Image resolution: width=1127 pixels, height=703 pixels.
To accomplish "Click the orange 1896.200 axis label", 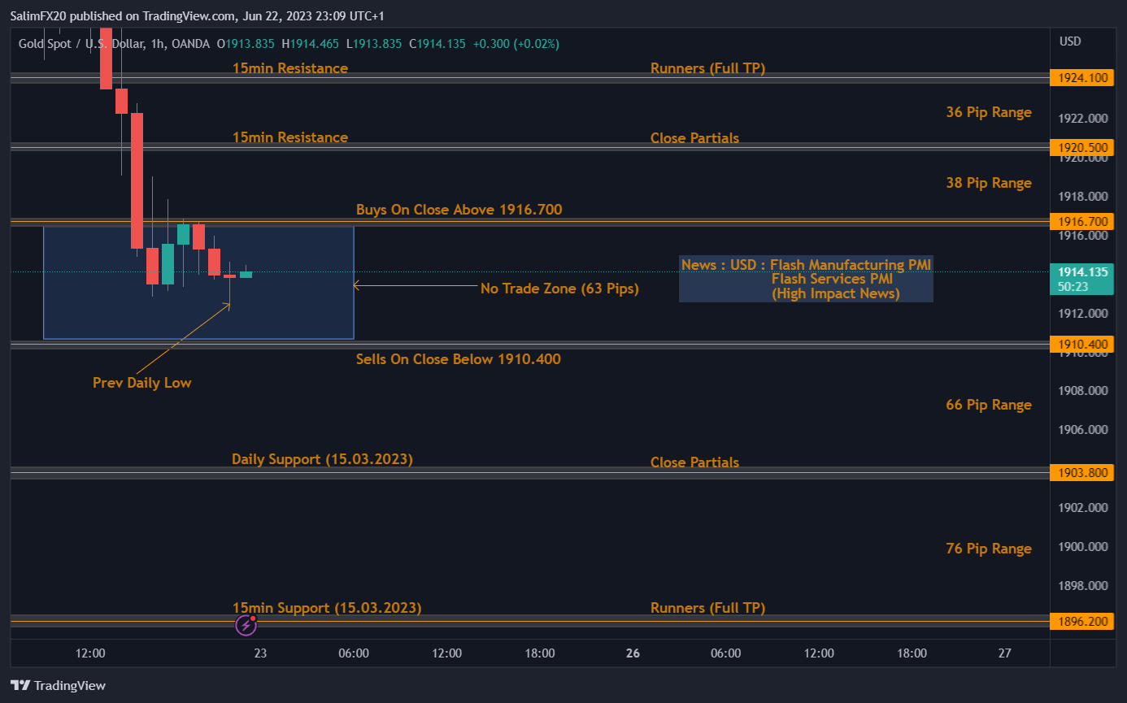I will click(1081, 621).
